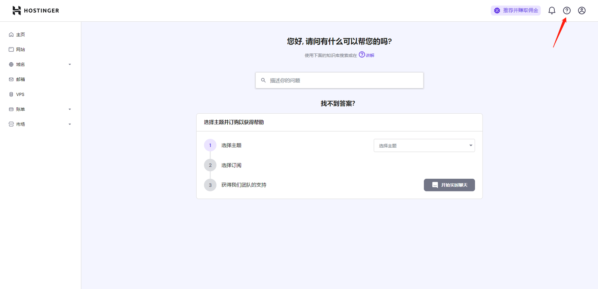Click the chat bubble icon in 开始实时聊天
The height and width of the screenshot is (289, 598).
point(435,185)
